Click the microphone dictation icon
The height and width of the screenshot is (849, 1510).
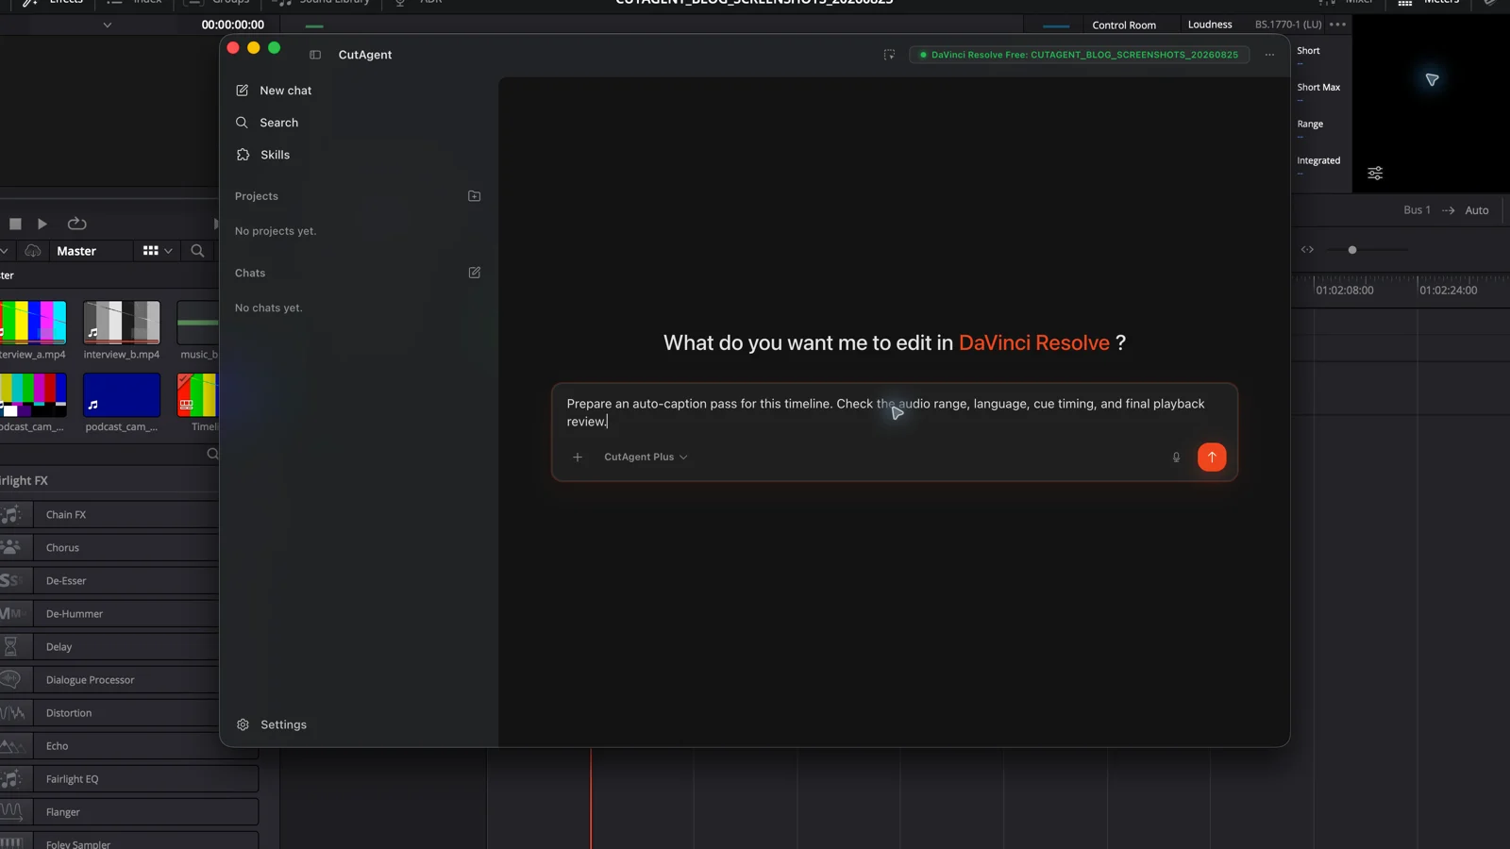tap(1176, 458)
